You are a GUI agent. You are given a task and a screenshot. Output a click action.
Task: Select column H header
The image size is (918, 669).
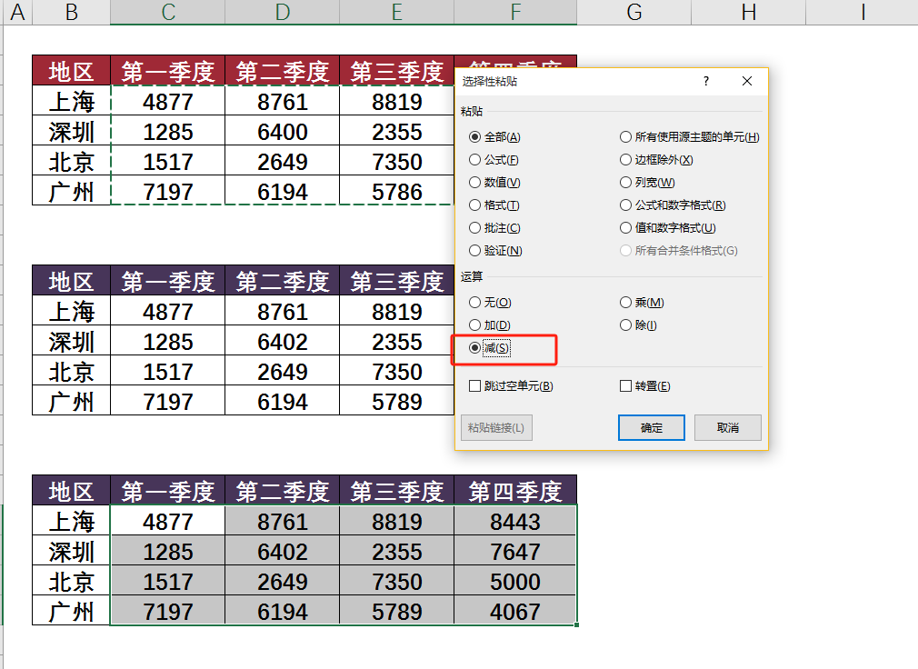(x=748, y=12)
